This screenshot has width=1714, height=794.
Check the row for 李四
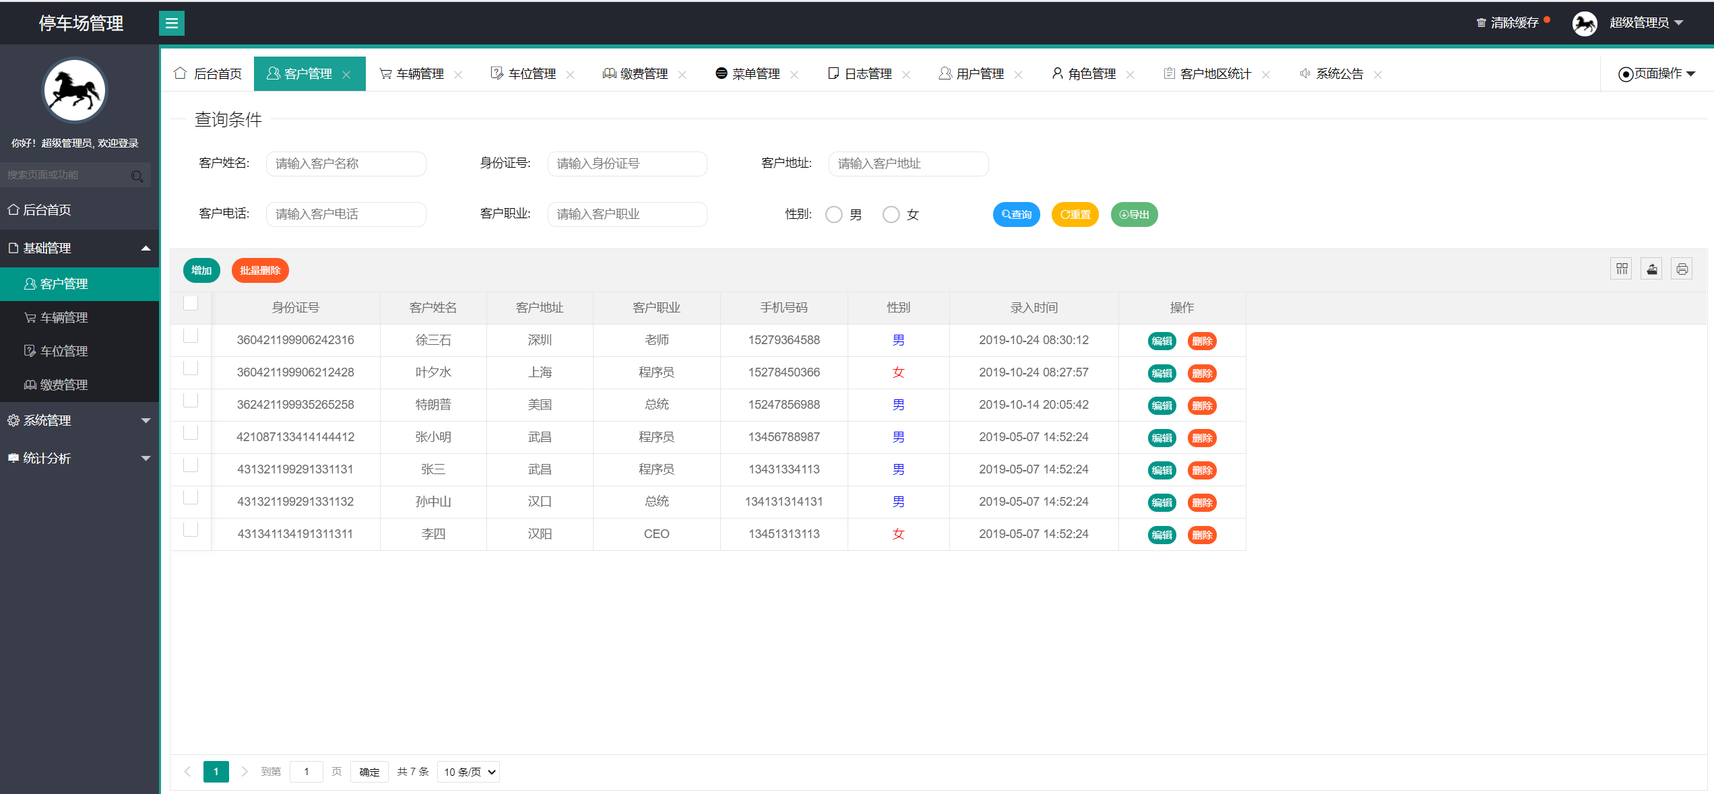coord(191,530)
